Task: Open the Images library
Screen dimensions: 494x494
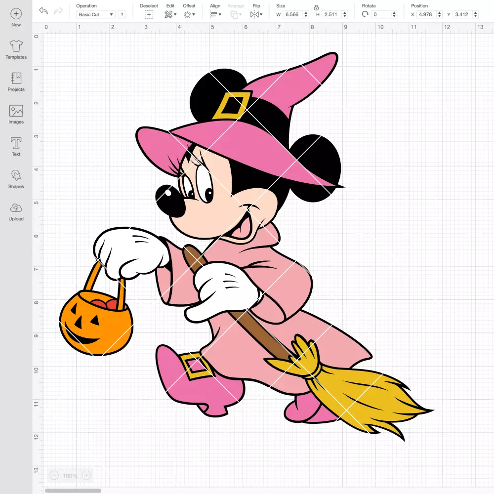Action: pyautogui.click(x=16, y=115)
